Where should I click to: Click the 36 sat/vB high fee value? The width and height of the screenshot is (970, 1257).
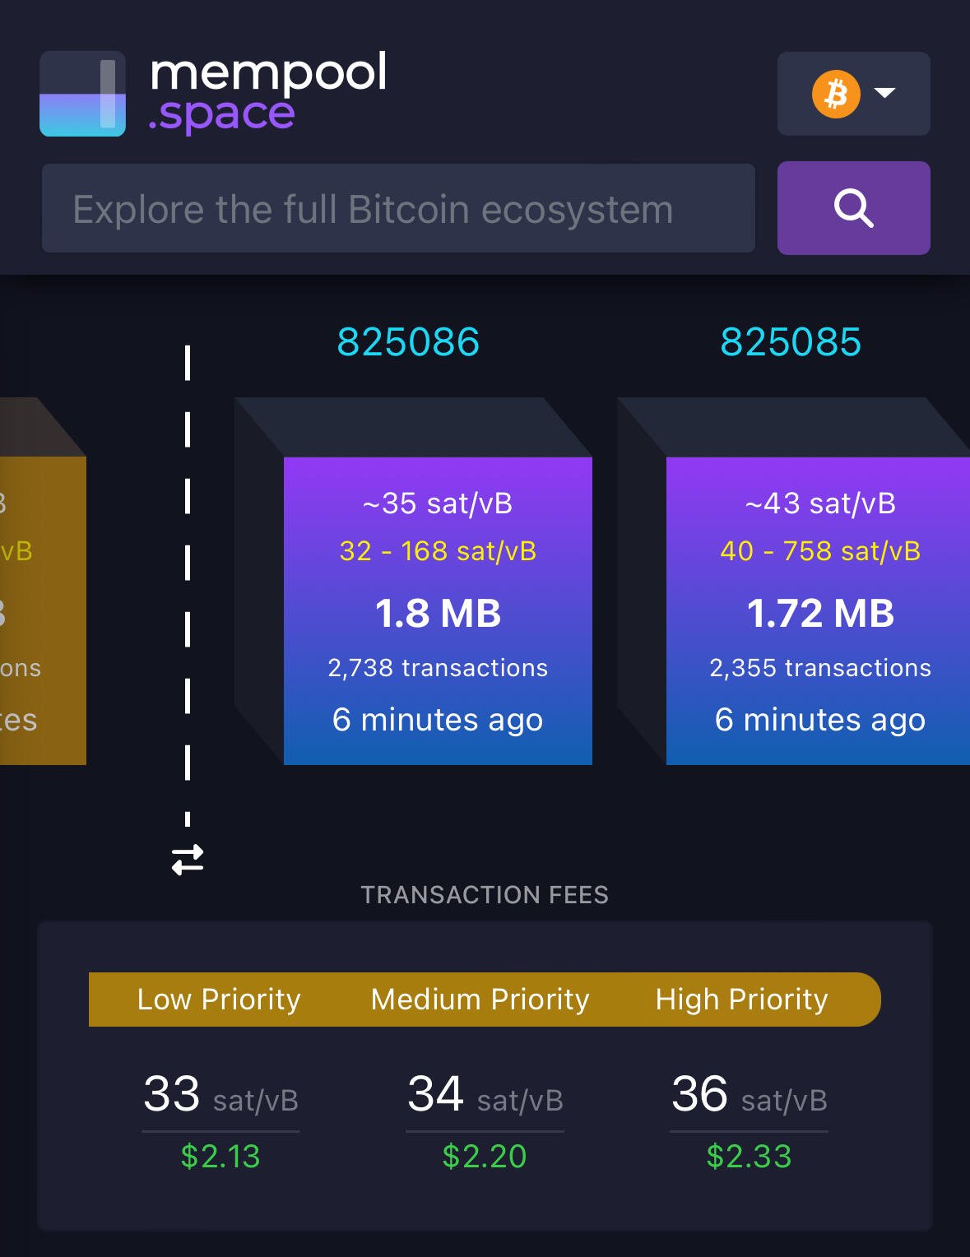[x=749, y=1094]
